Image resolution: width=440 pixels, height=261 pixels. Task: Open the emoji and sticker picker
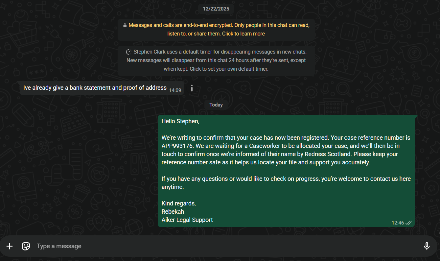point(26,246)
